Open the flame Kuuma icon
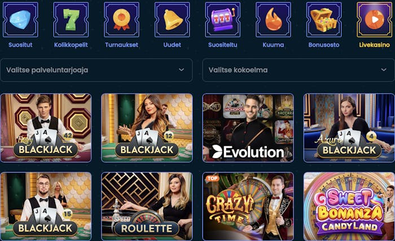 273,20
